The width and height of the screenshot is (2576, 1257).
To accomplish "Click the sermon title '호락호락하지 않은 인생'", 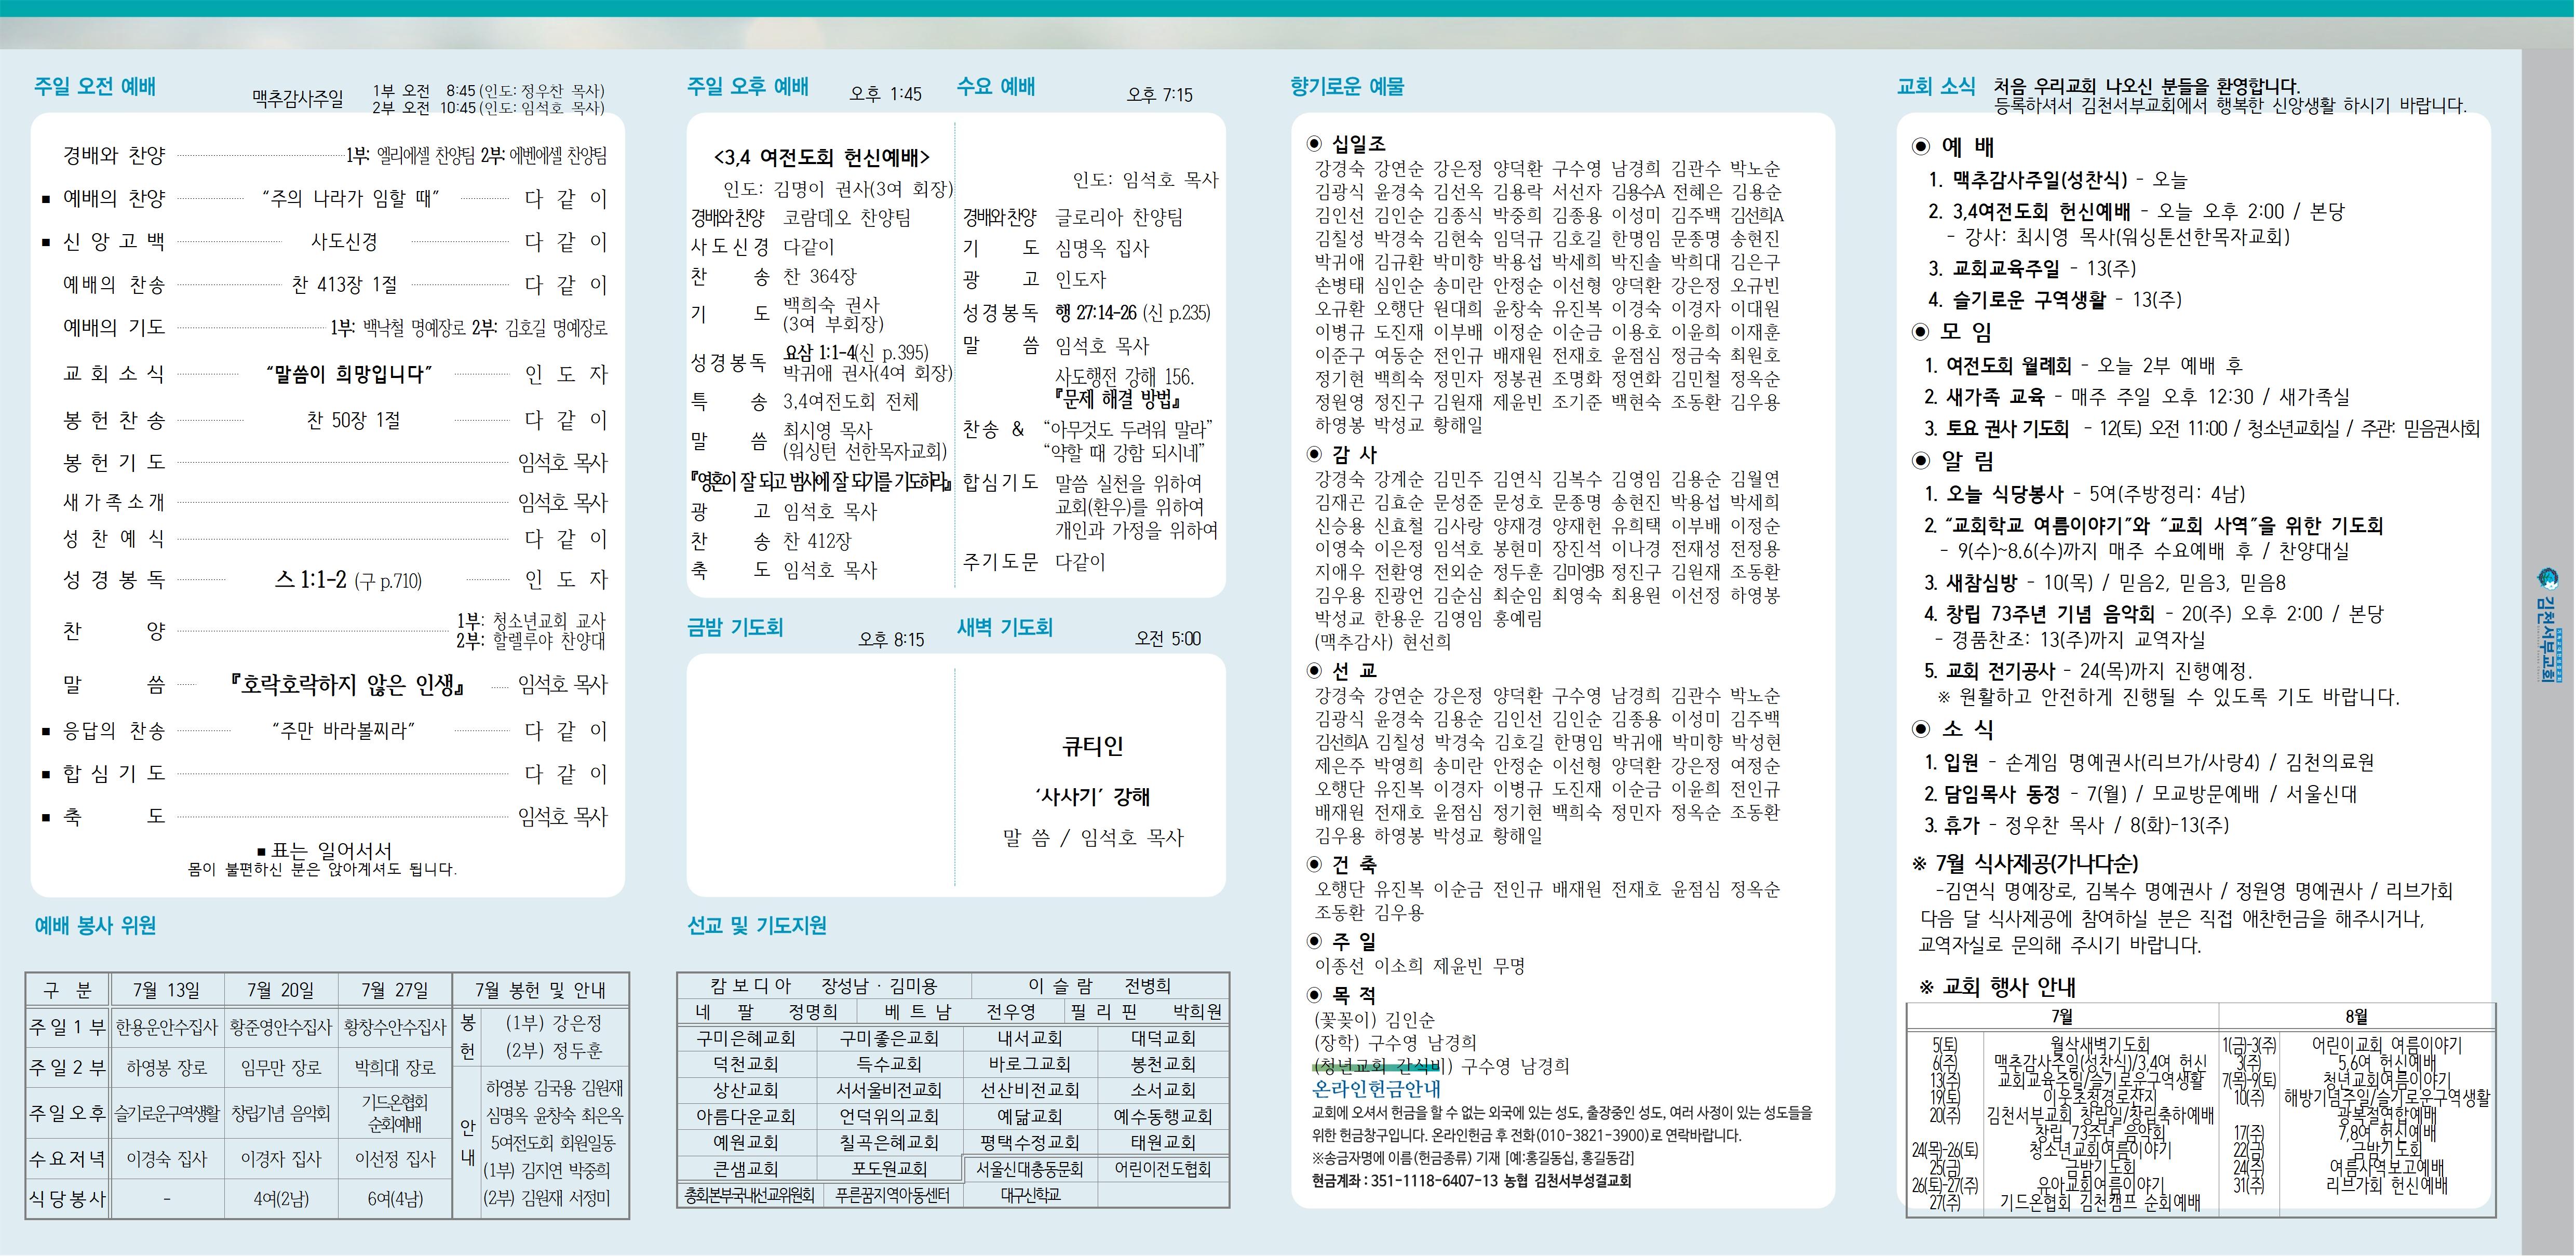I will [x=347, y=684].
